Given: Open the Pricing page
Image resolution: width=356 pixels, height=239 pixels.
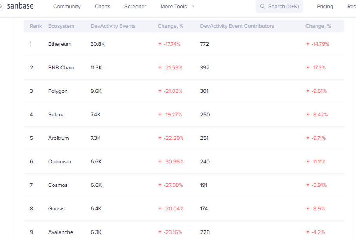Looking at the screenshot, I should click(325, 7).
